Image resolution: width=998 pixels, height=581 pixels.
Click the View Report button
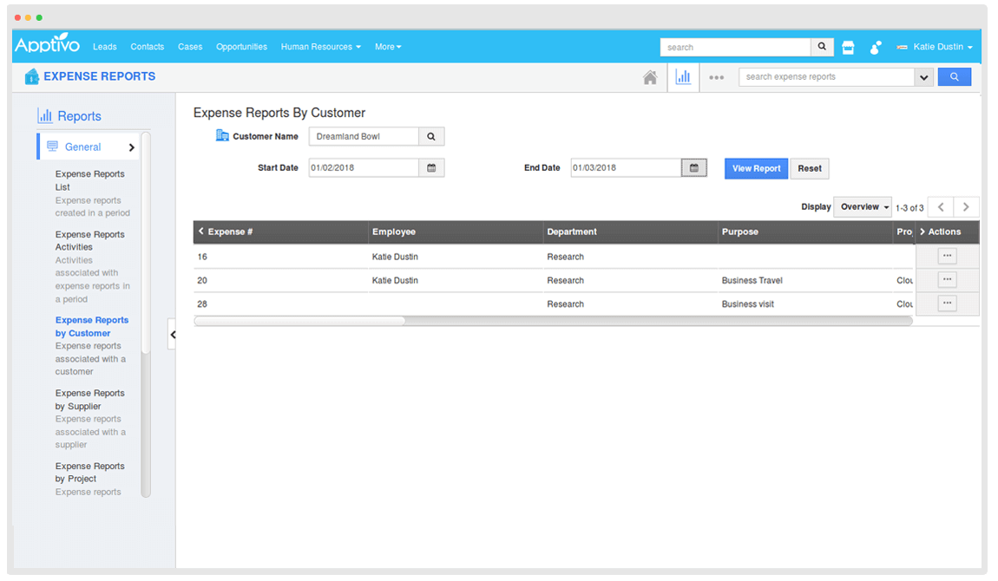(x=756, y=168)
